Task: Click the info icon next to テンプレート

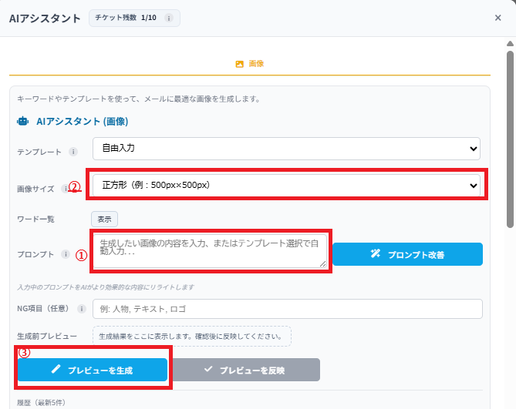Action: tap(73, 152)
